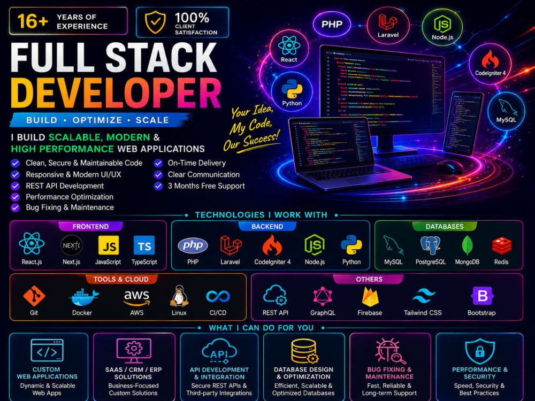Click checkmark beside Clean, Secure & Maintainable Code
Viewport: 535px width, 401px height.
point(15,163)
